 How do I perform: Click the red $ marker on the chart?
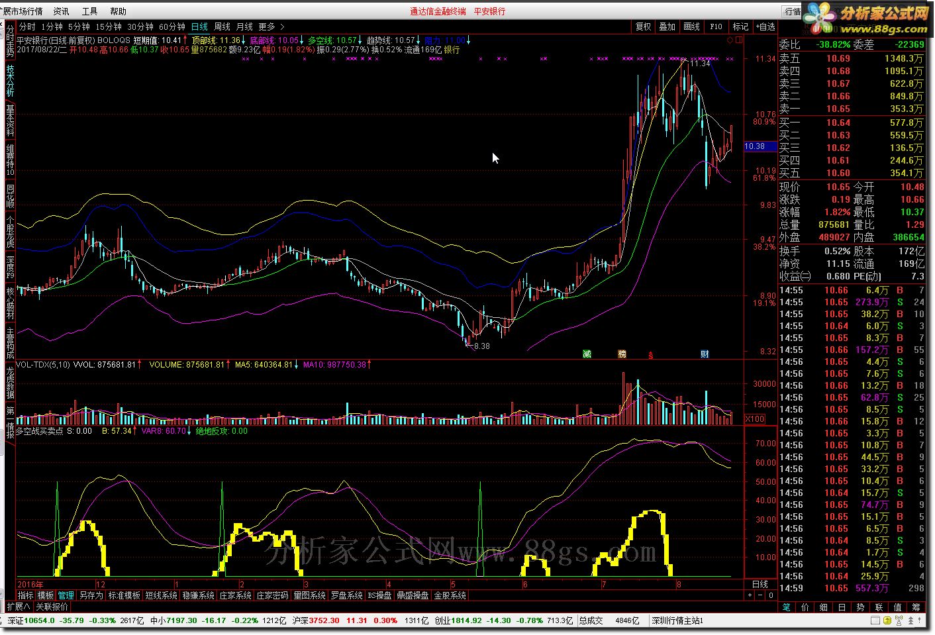point(651,356)
